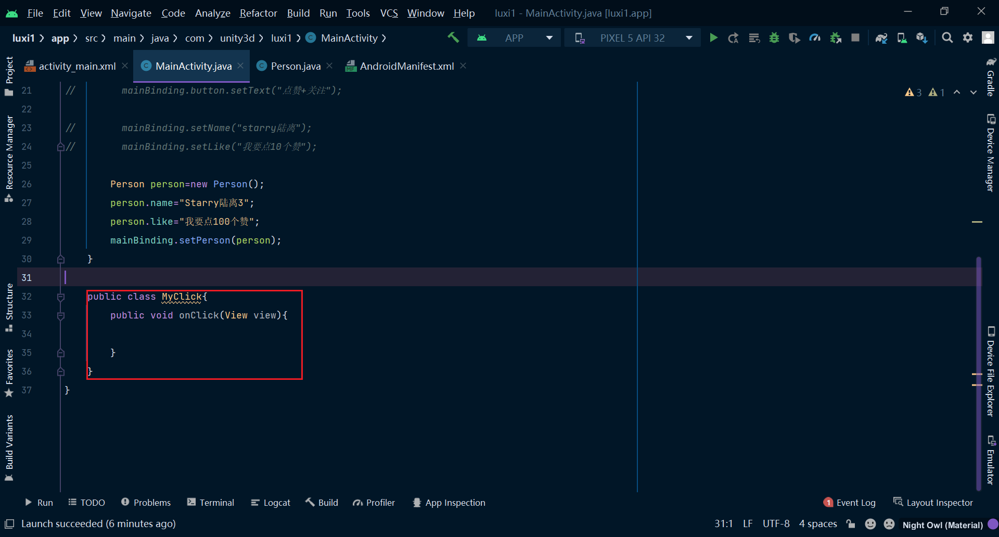Open the Refactor menu
This screenshot has height=537, width=999.
coord(258,13)
